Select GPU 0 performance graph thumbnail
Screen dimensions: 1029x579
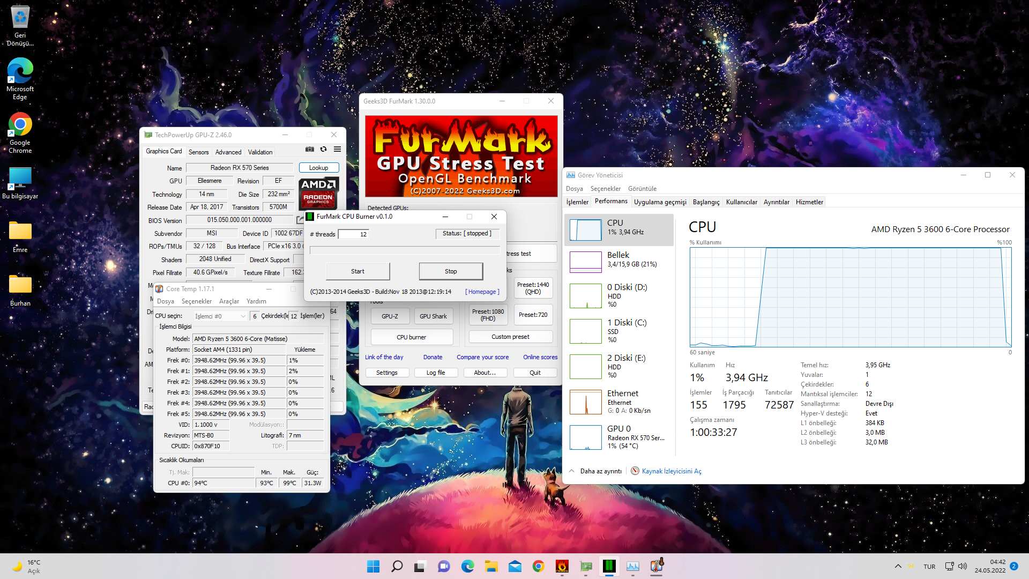(x=585, y=437)
